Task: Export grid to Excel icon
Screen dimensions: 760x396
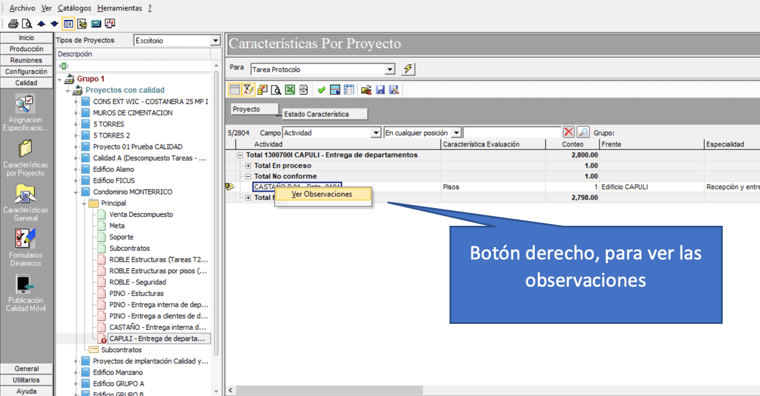Action: point(290,89)
